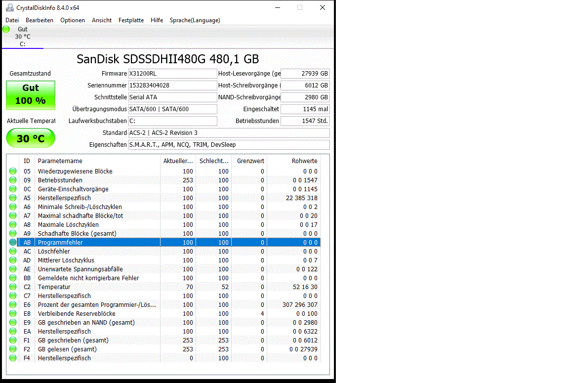Open the Sprache(Language) menu
This screenshot has width=569, height=383.
[195, 20]
